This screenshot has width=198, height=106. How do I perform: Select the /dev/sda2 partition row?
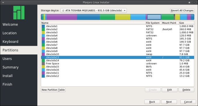coord(118,29)
